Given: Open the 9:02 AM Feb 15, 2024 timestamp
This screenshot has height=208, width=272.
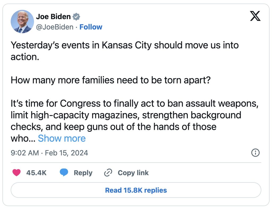Looking at the screenshot, I should (x=49, y=153).
